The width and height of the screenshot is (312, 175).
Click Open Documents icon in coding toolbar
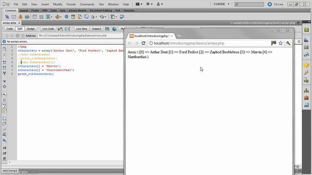tap(4, 49)
